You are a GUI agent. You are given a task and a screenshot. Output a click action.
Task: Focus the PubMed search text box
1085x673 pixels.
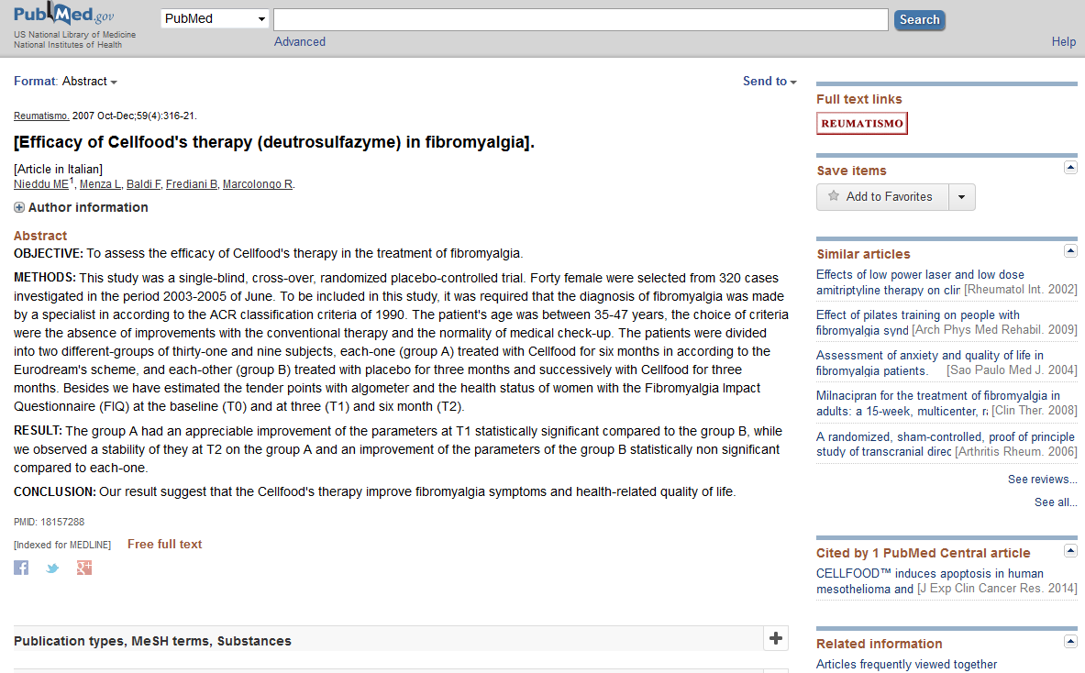coord(581,19)
